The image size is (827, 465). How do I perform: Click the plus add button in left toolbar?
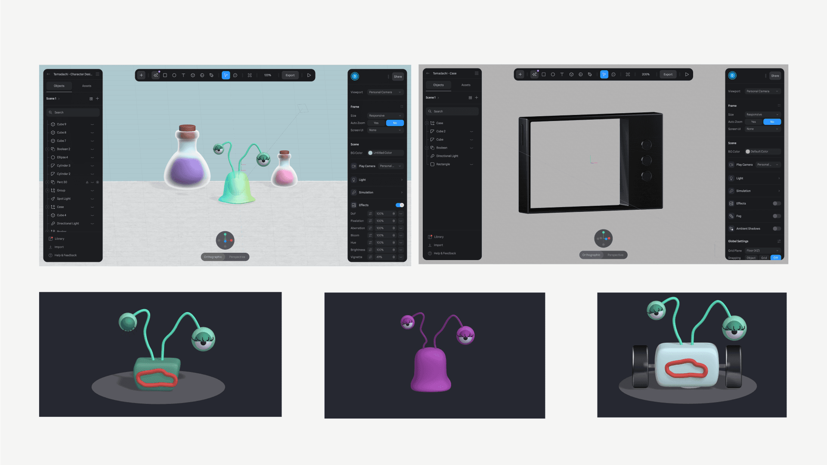click(141, 75)
